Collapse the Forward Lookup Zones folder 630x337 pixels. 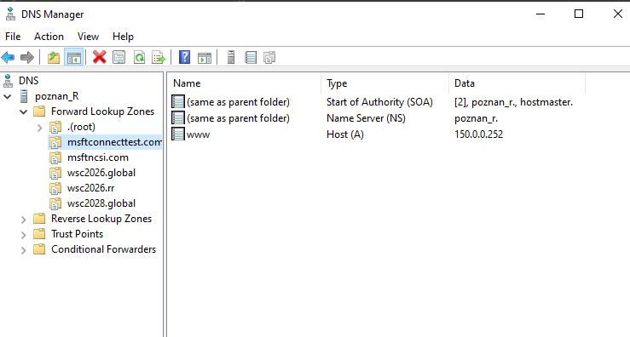click(x=23, y=112)
